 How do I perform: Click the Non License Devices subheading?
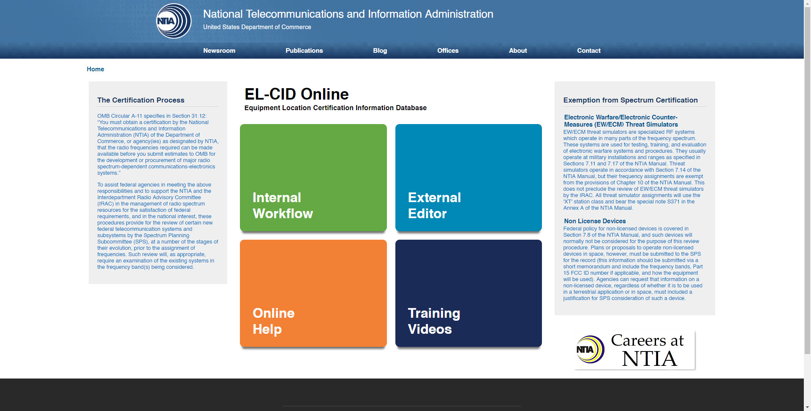click(x=595, y=221)
